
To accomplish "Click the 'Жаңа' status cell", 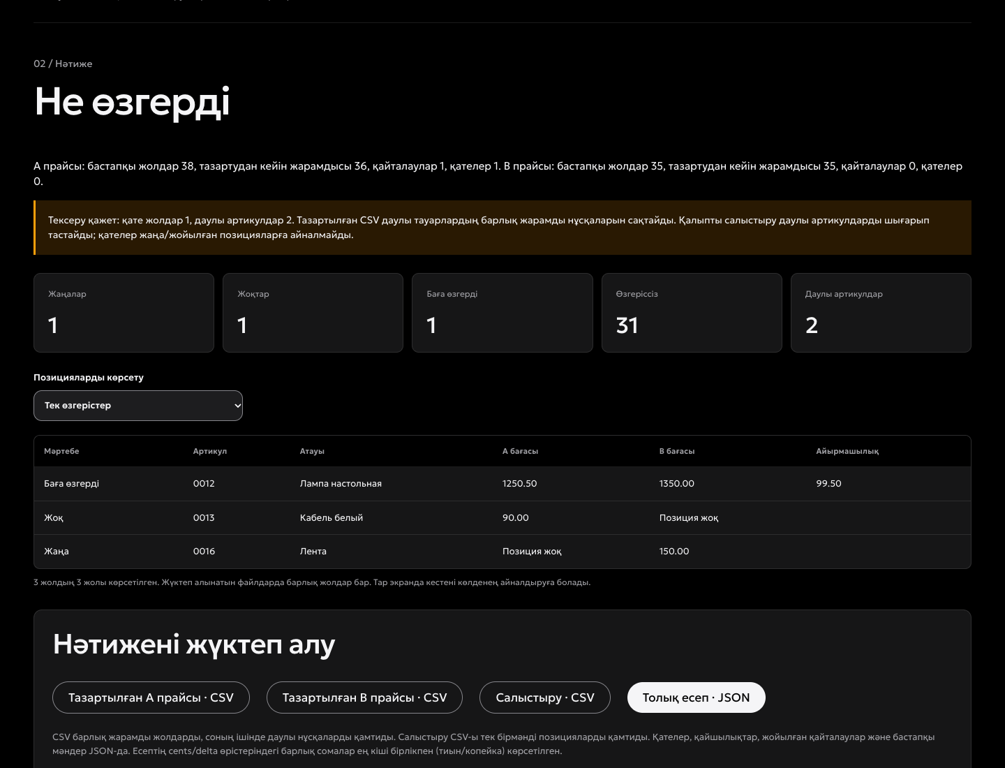I will coord(57,552).
